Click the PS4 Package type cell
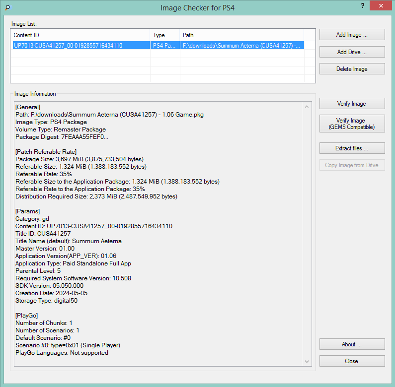Viewport: 395px width, 387px height. click(164, 46)
